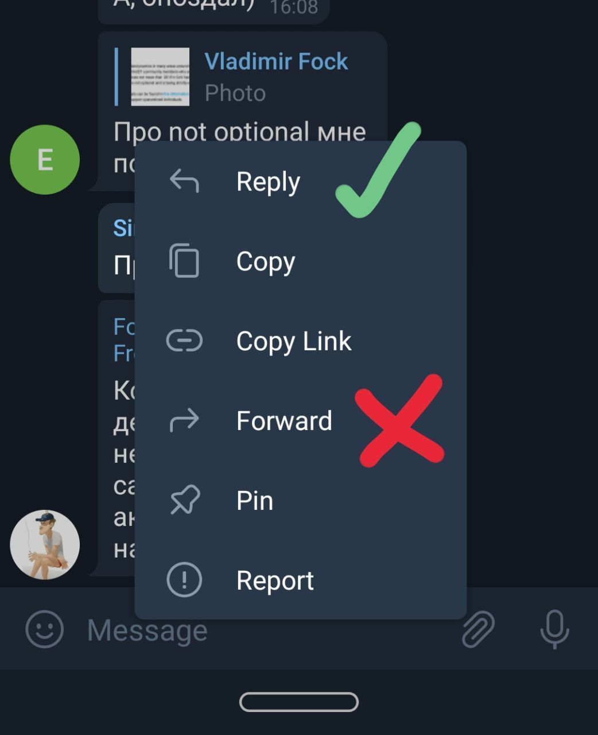Start recording with the microphone icon
The image size is (598, 735).
tap(554, 629)
